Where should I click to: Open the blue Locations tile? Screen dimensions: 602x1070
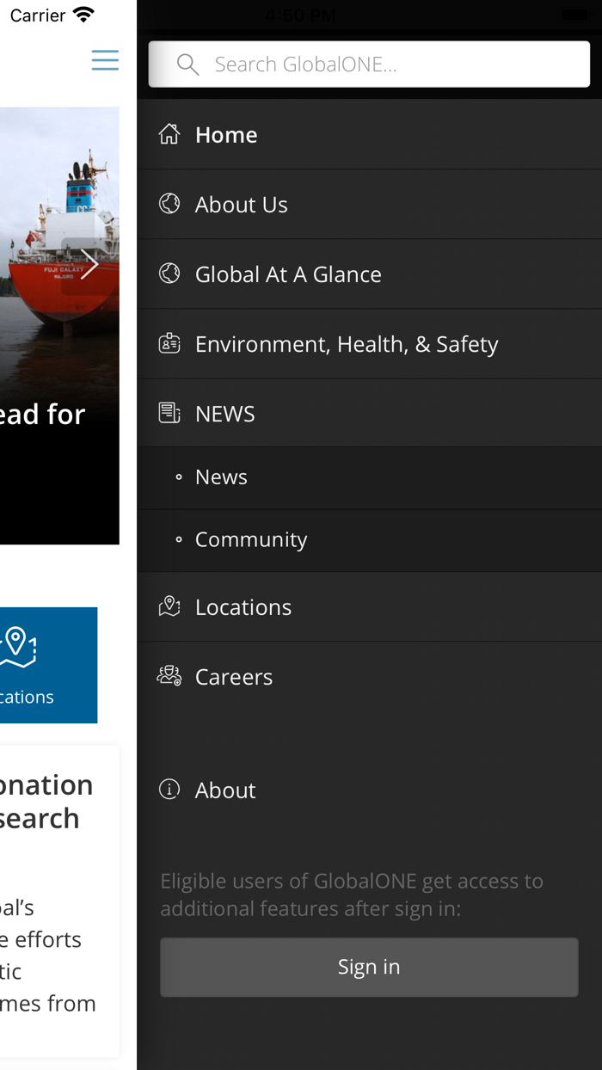click(x=43, y=665)
